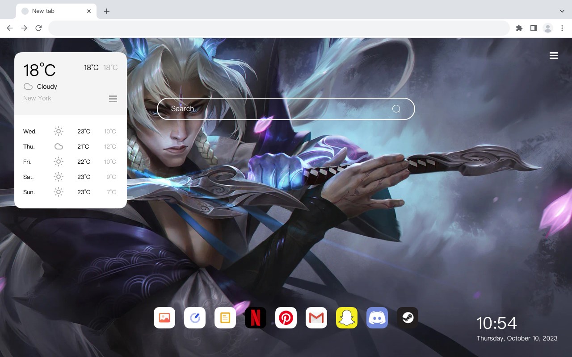Viewport: 572px width, 357px height.
Task: Click Thursday's high temperature 21°C
Action: 83,146
